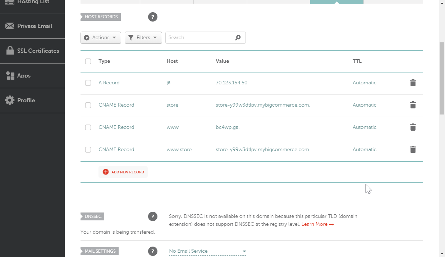Click Add New Record button

[123, 172]
